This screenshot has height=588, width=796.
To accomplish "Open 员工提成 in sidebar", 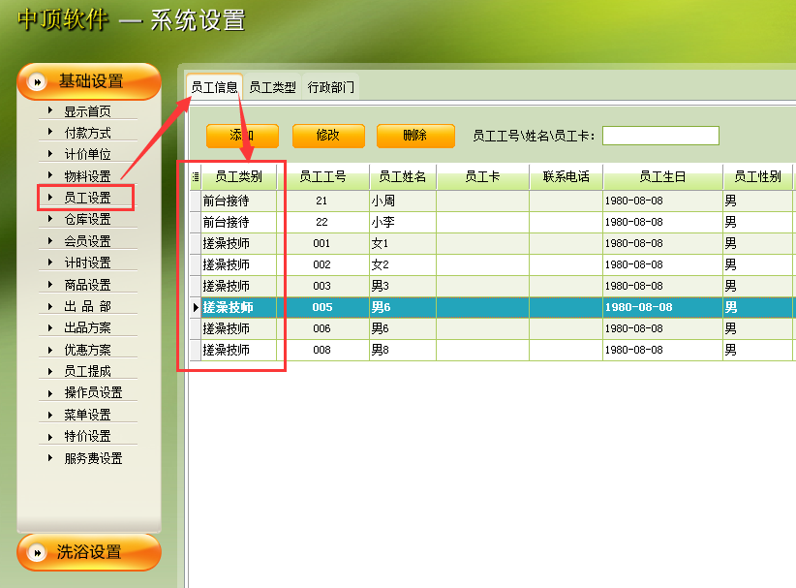I will click(87, 371).
